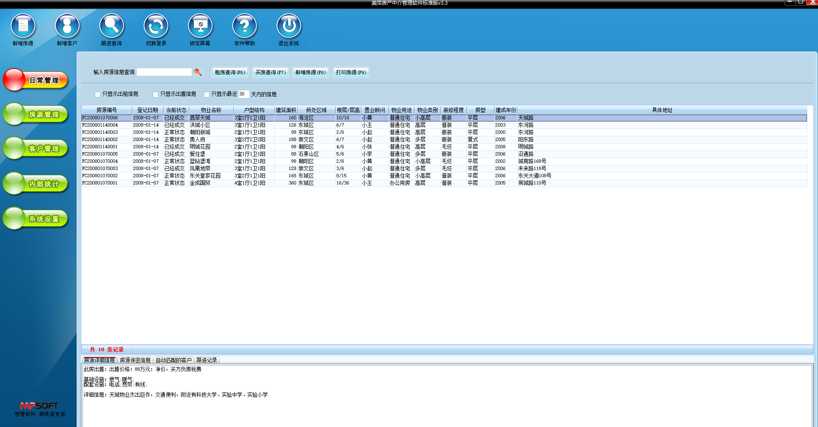Image resolution: width=818 pixels, height=427 pixels.
Task: Sort by the 物业名称 column header
Action: pos(211,110)
